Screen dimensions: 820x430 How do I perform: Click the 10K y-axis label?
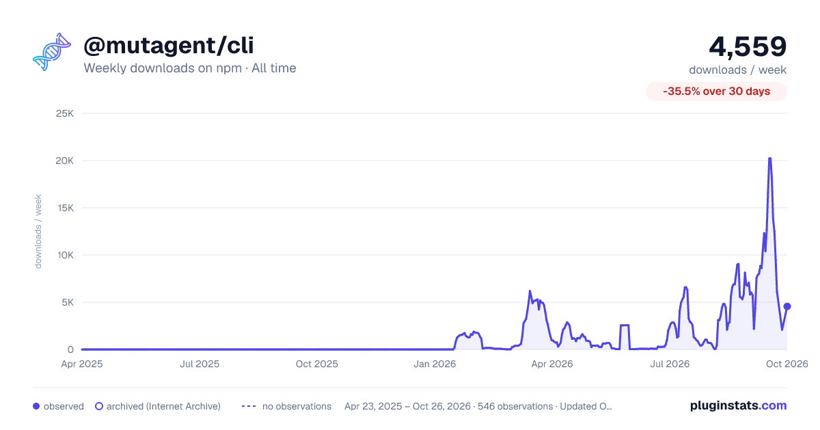(65, 255)
